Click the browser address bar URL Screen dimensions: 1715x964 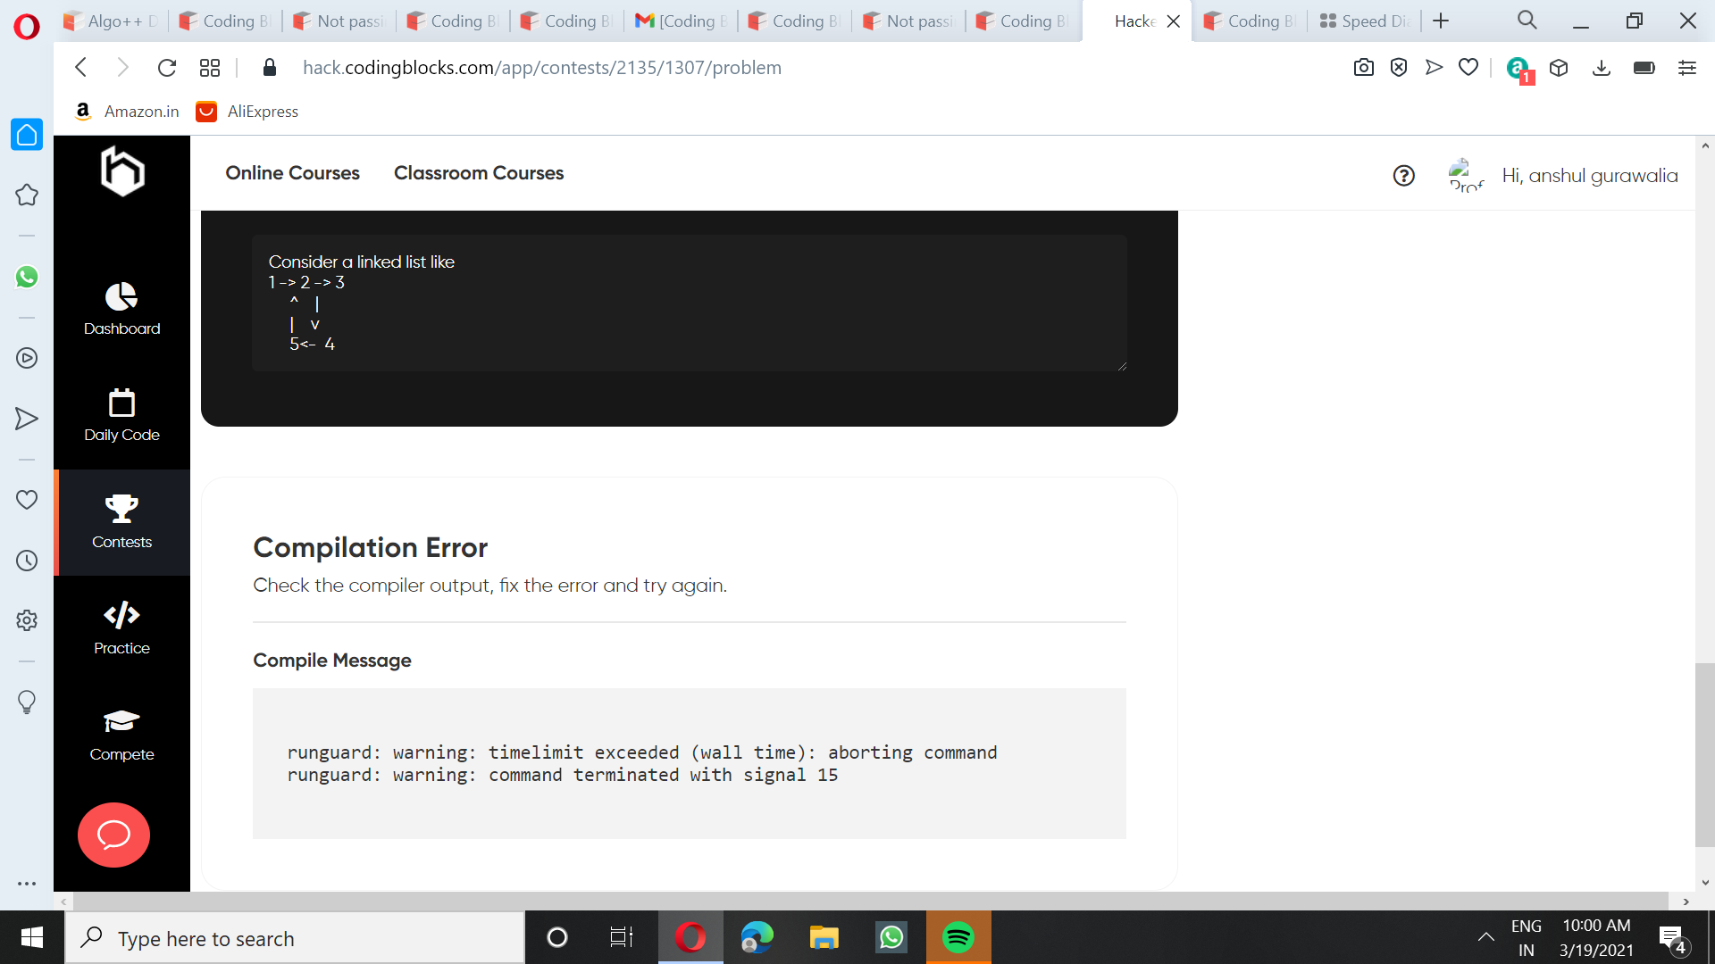tap(541, 68)
